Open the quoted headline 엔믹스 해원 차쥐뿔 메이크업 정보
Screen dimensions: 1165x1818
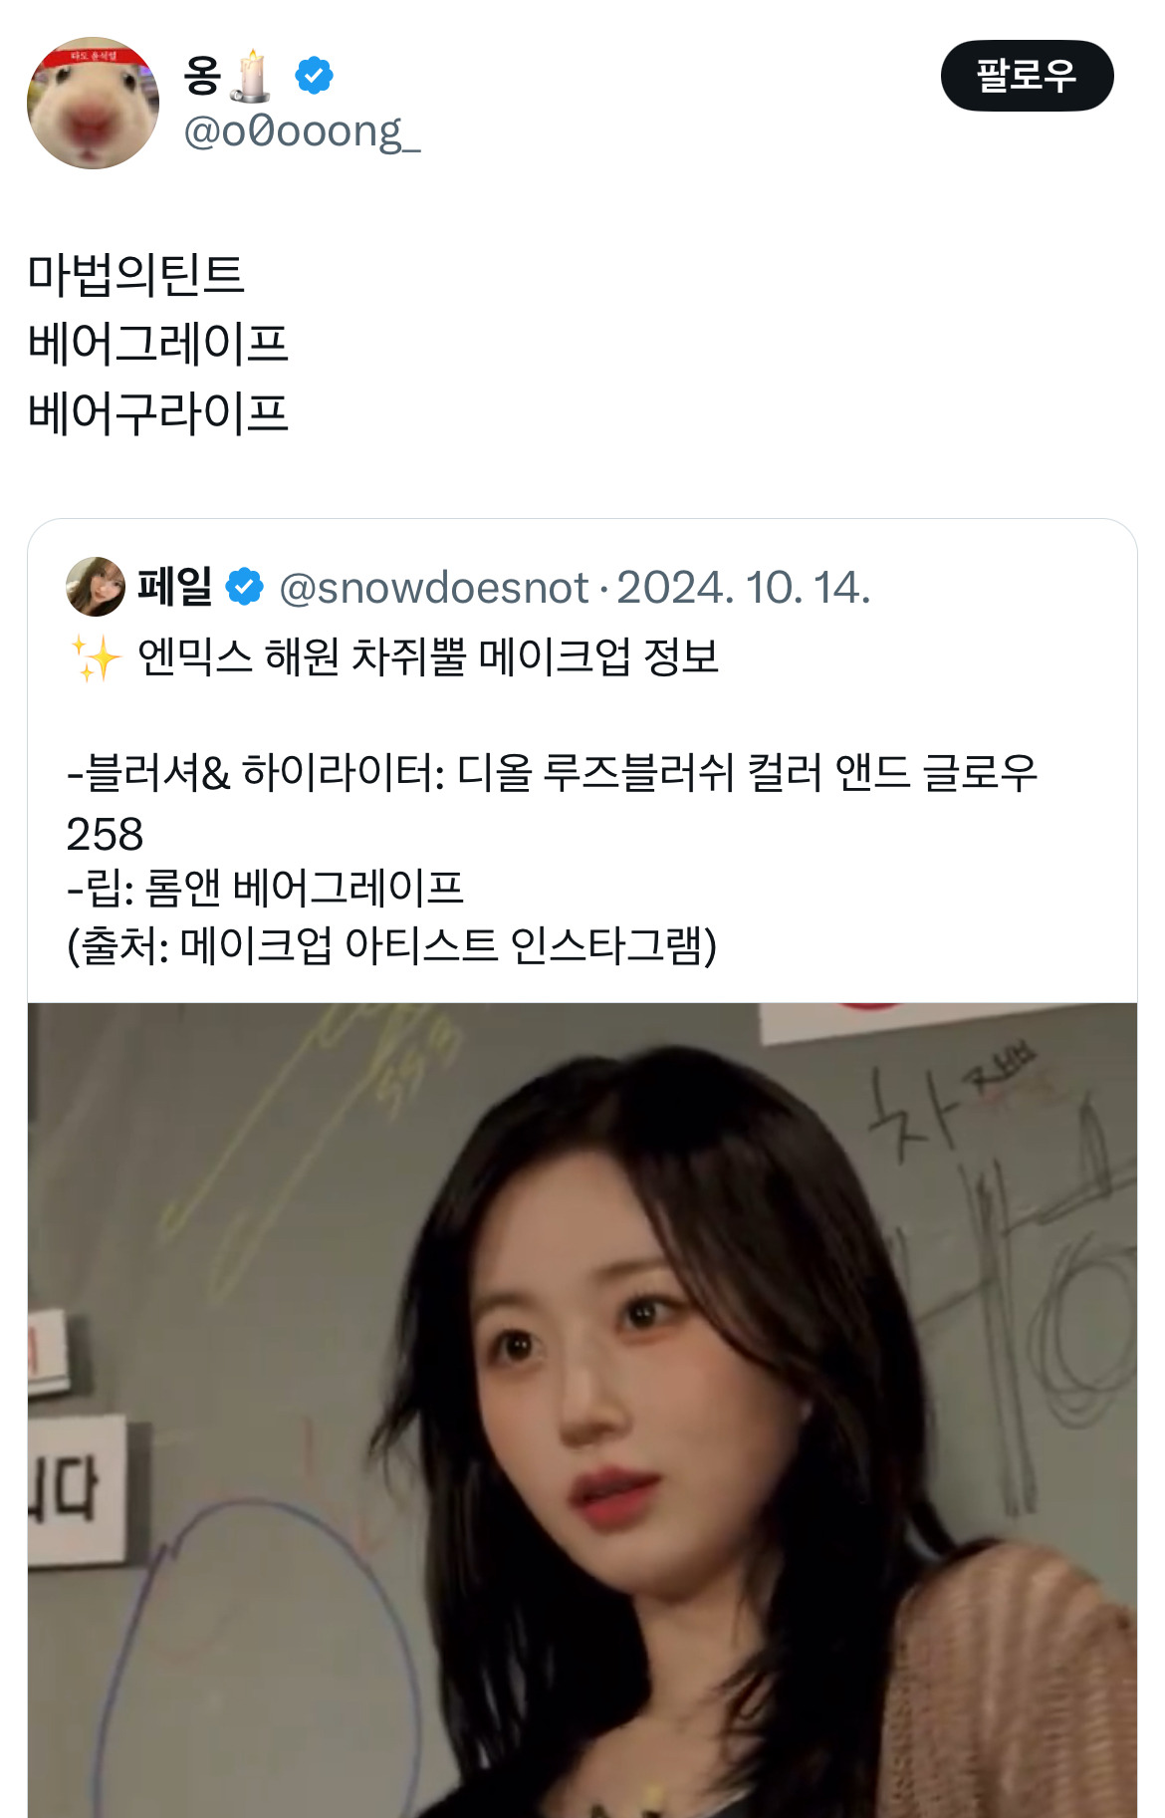(428, 657)
